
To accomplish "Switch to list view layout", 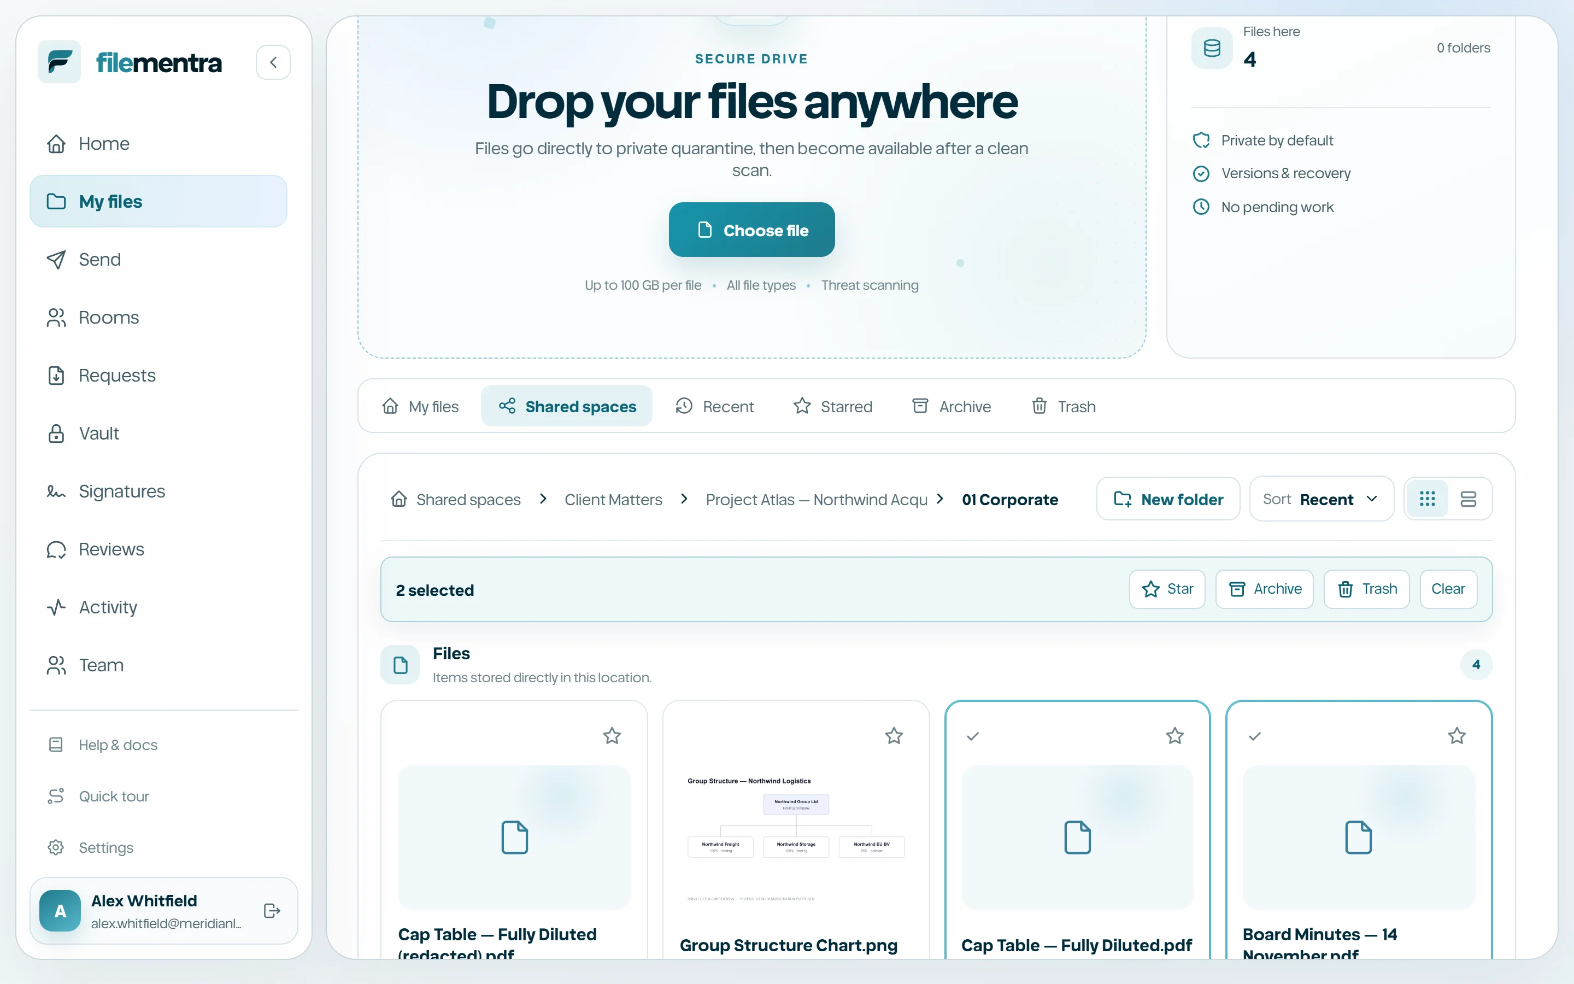I will [1468, 499].
